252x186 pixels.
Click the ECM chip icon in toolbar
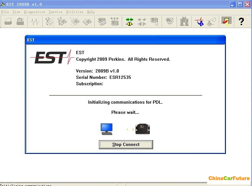115,22
